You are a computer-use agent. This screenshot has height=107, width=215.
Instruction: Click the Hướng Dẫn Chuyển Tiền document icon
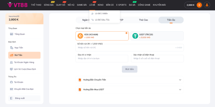80,80
